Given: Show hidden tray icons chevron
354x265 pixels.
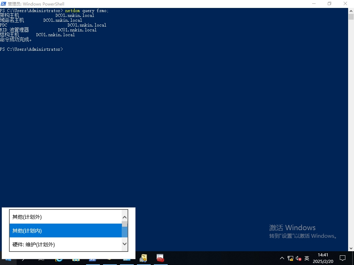Looking at the screenshot, I should [x=282, y=258].
